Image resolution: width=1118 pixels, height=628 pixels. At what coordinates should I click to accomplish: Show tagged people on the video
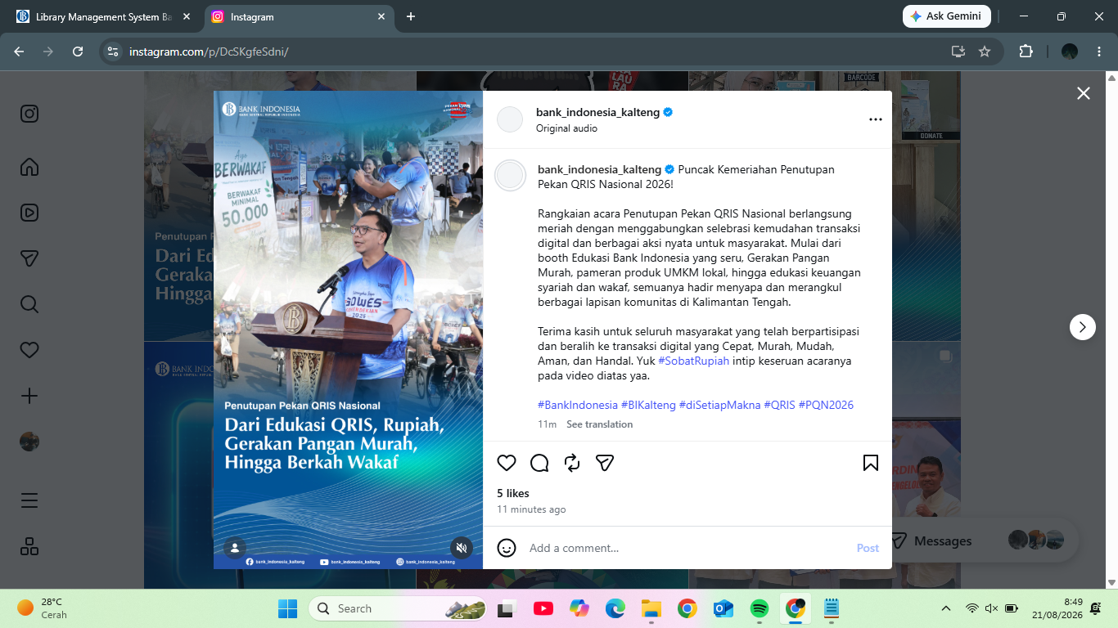click(x=235, y=548)
